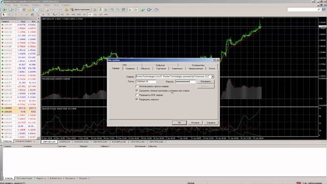Screen dimensions: 327x184
Task: Switch to the Community settings tab
Action: pos(198,65)
